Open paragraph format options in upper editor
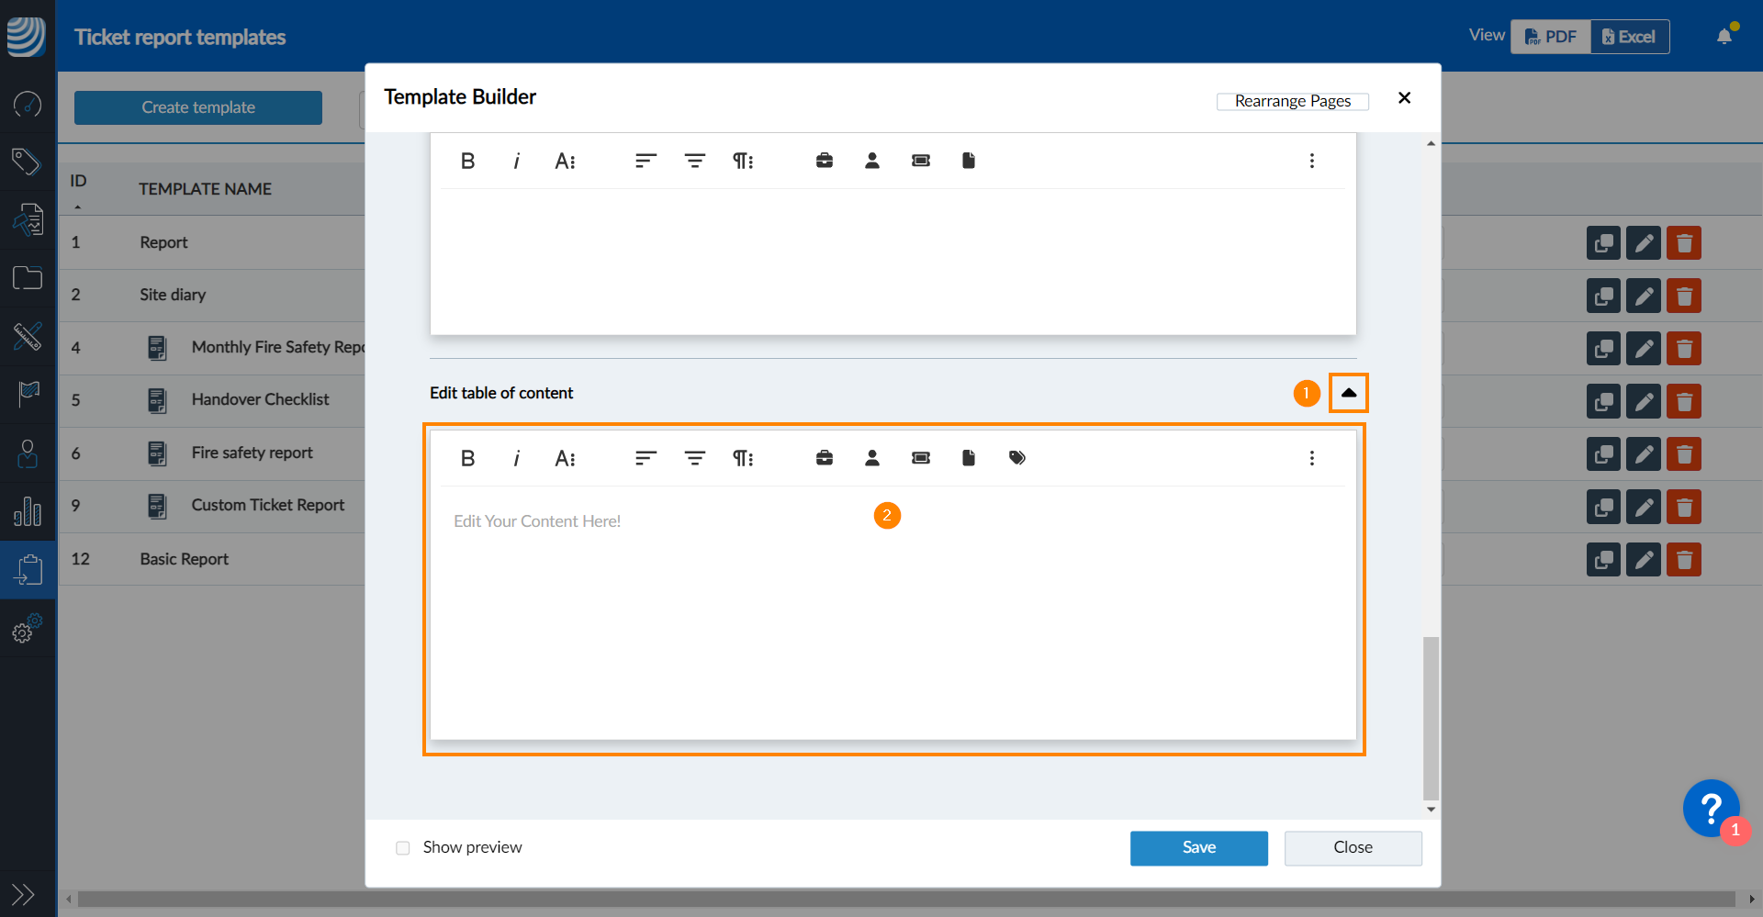This screenshot has height=917, width=1763. pyautogui.click(x=743, y=161)
